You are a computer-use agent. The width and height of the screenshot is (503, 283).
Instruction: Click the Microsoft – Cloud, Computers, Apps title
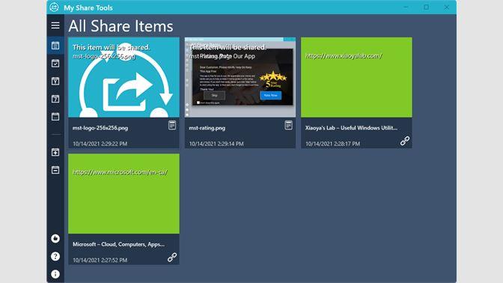pyautogui.click(x=118, y=244)
